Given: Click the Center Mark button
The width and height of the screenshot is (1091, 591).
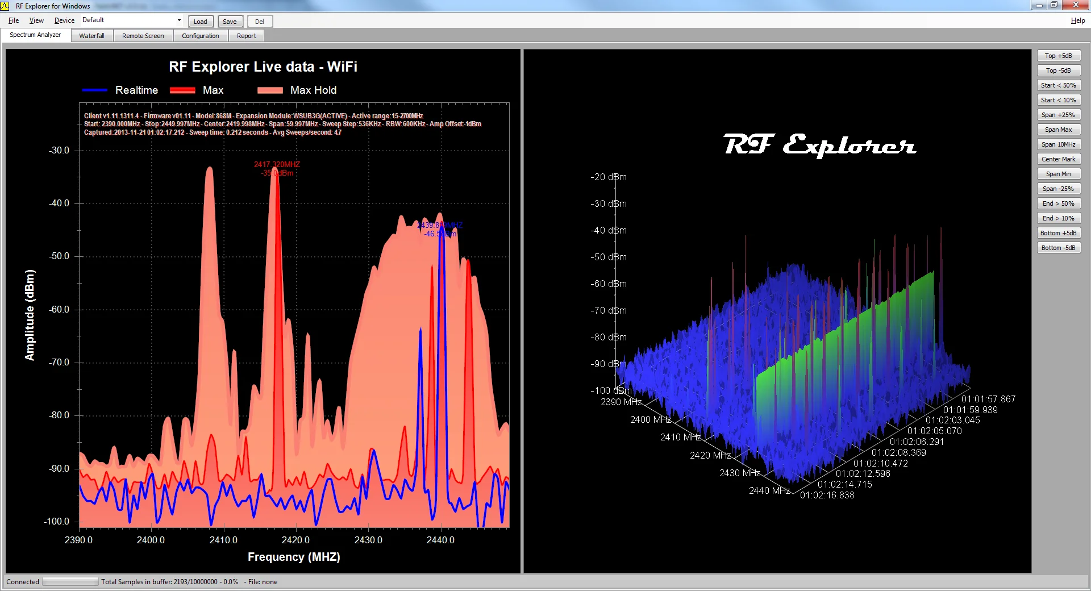Looking at the screenshot, I should pos(1058,159).
